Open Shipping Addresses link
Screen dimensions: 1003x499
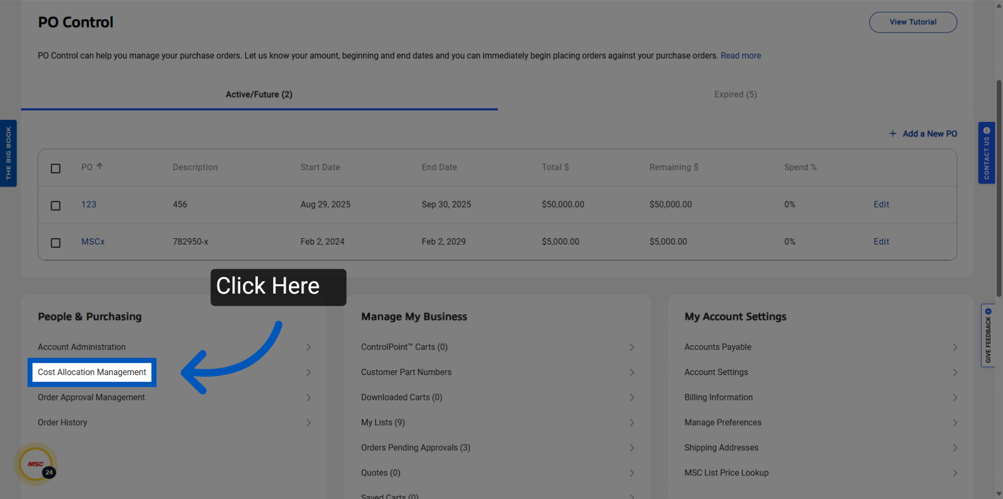pyautogui.click(x=721, y=448)
